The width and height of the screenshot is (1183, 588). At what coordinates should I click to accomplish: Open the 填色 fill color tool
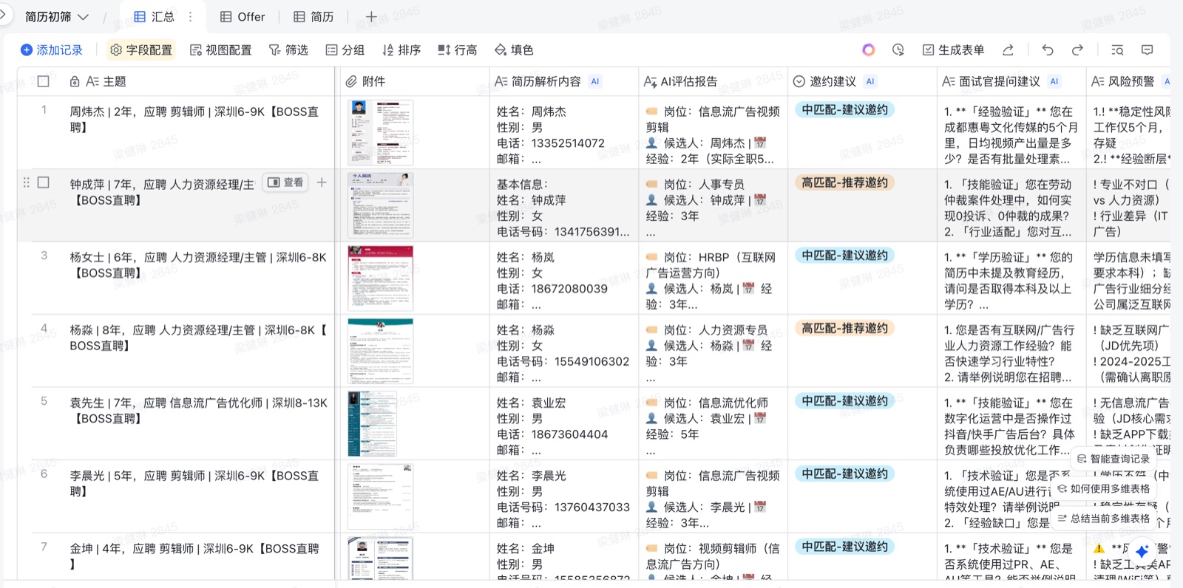coord(514,49)
